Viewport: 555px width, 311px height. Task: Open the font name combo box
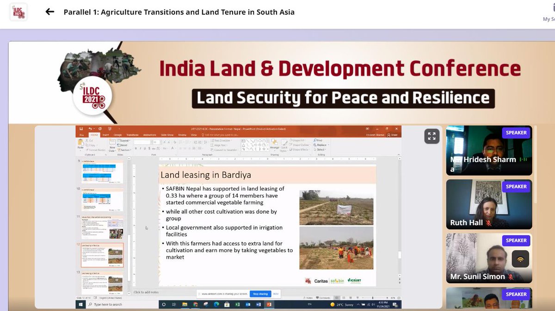(x=143, y=142)
